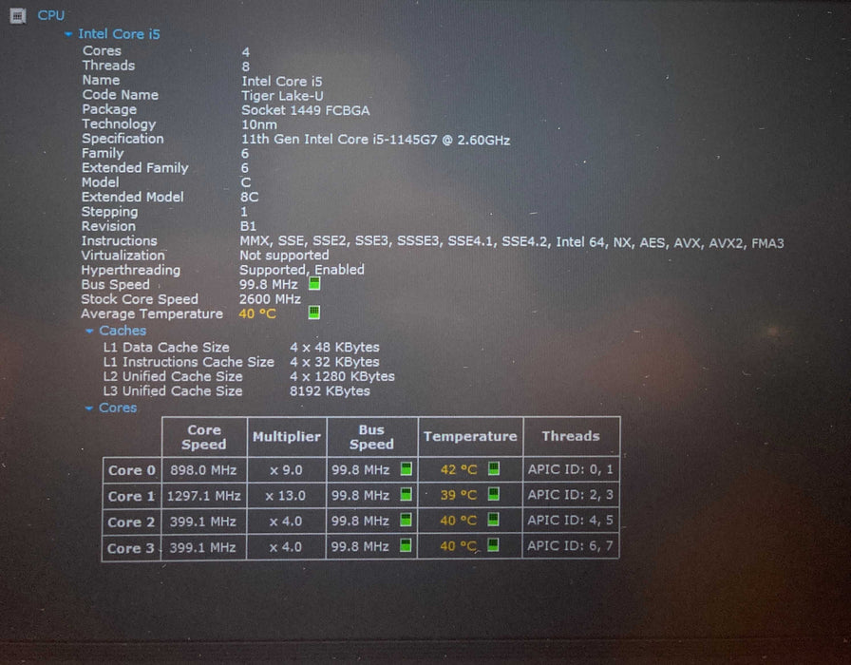Click the green graph icon next to Average Temperature
Viewport: 851px width, 665px height.
click(x=314, y=313)
